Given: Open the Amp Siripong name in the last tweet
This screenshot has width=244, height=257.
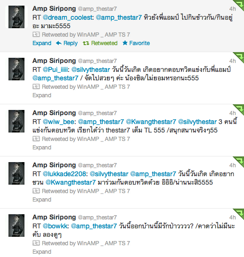Looking at the screenshot, I should pyautogui.click(x=54, y=217).
